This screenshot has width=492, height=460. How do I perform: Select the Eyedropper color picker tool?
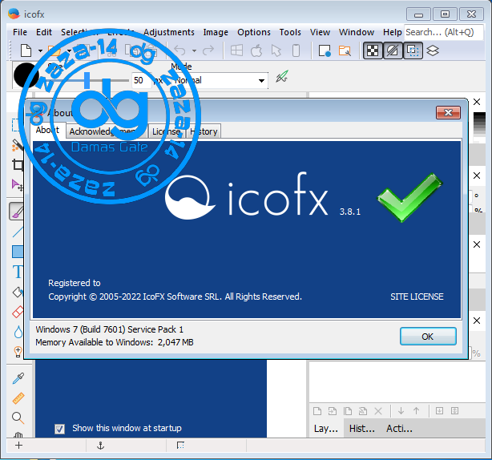pyautogui.click(x=18, y=378)
